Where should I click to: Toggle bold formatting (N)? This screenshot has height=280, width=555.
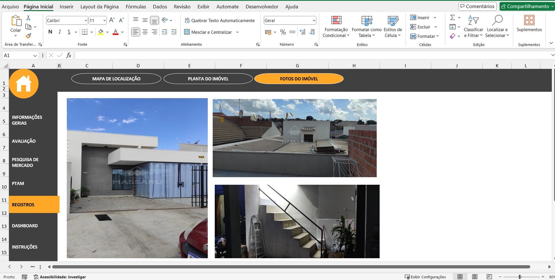click(50, 32)
